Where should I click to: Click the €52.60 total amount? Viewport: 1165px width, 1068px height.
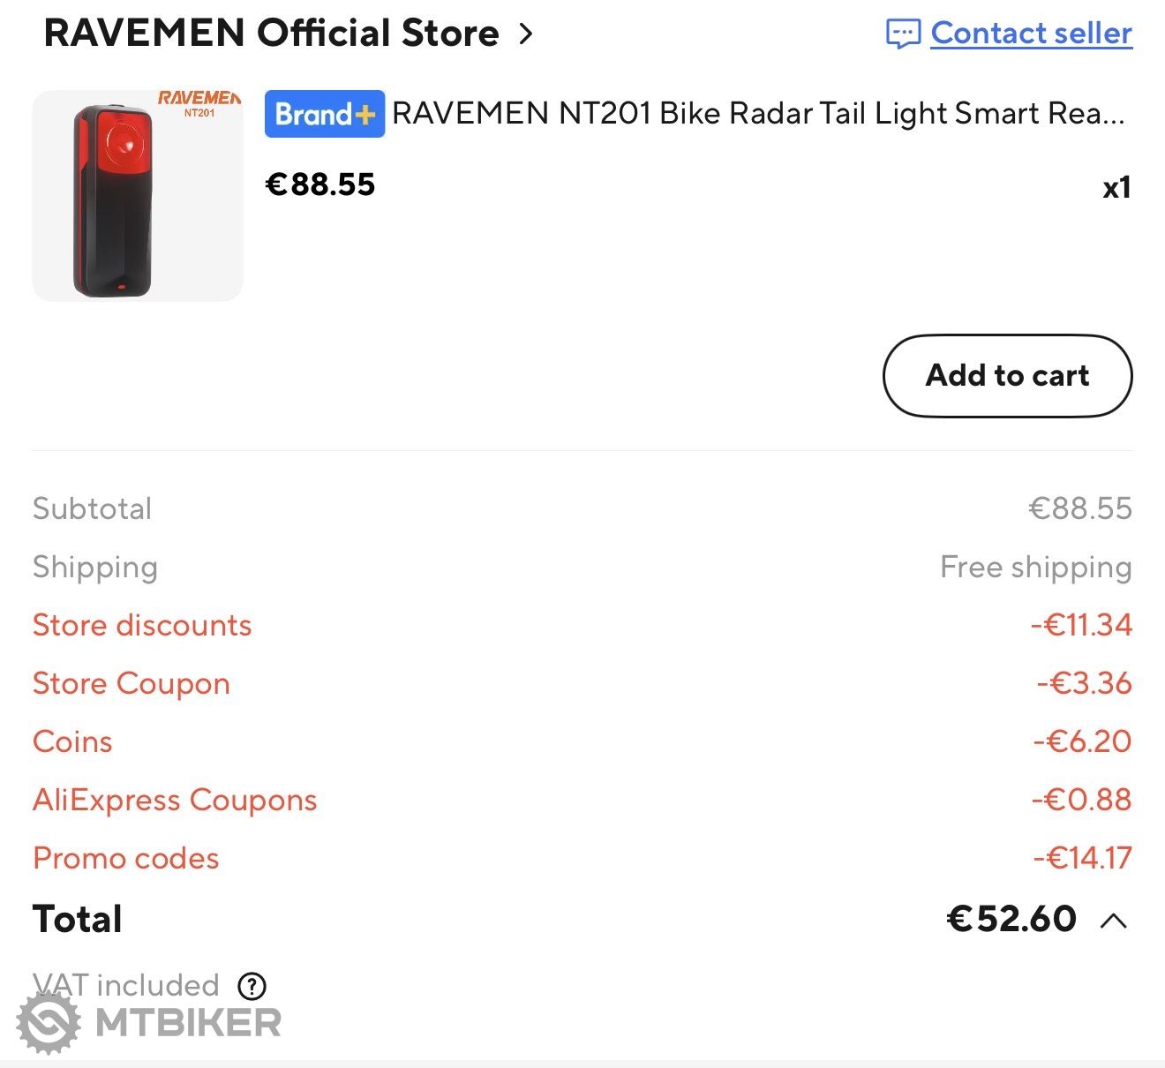pyautogui.click(x=1011, y=919)
